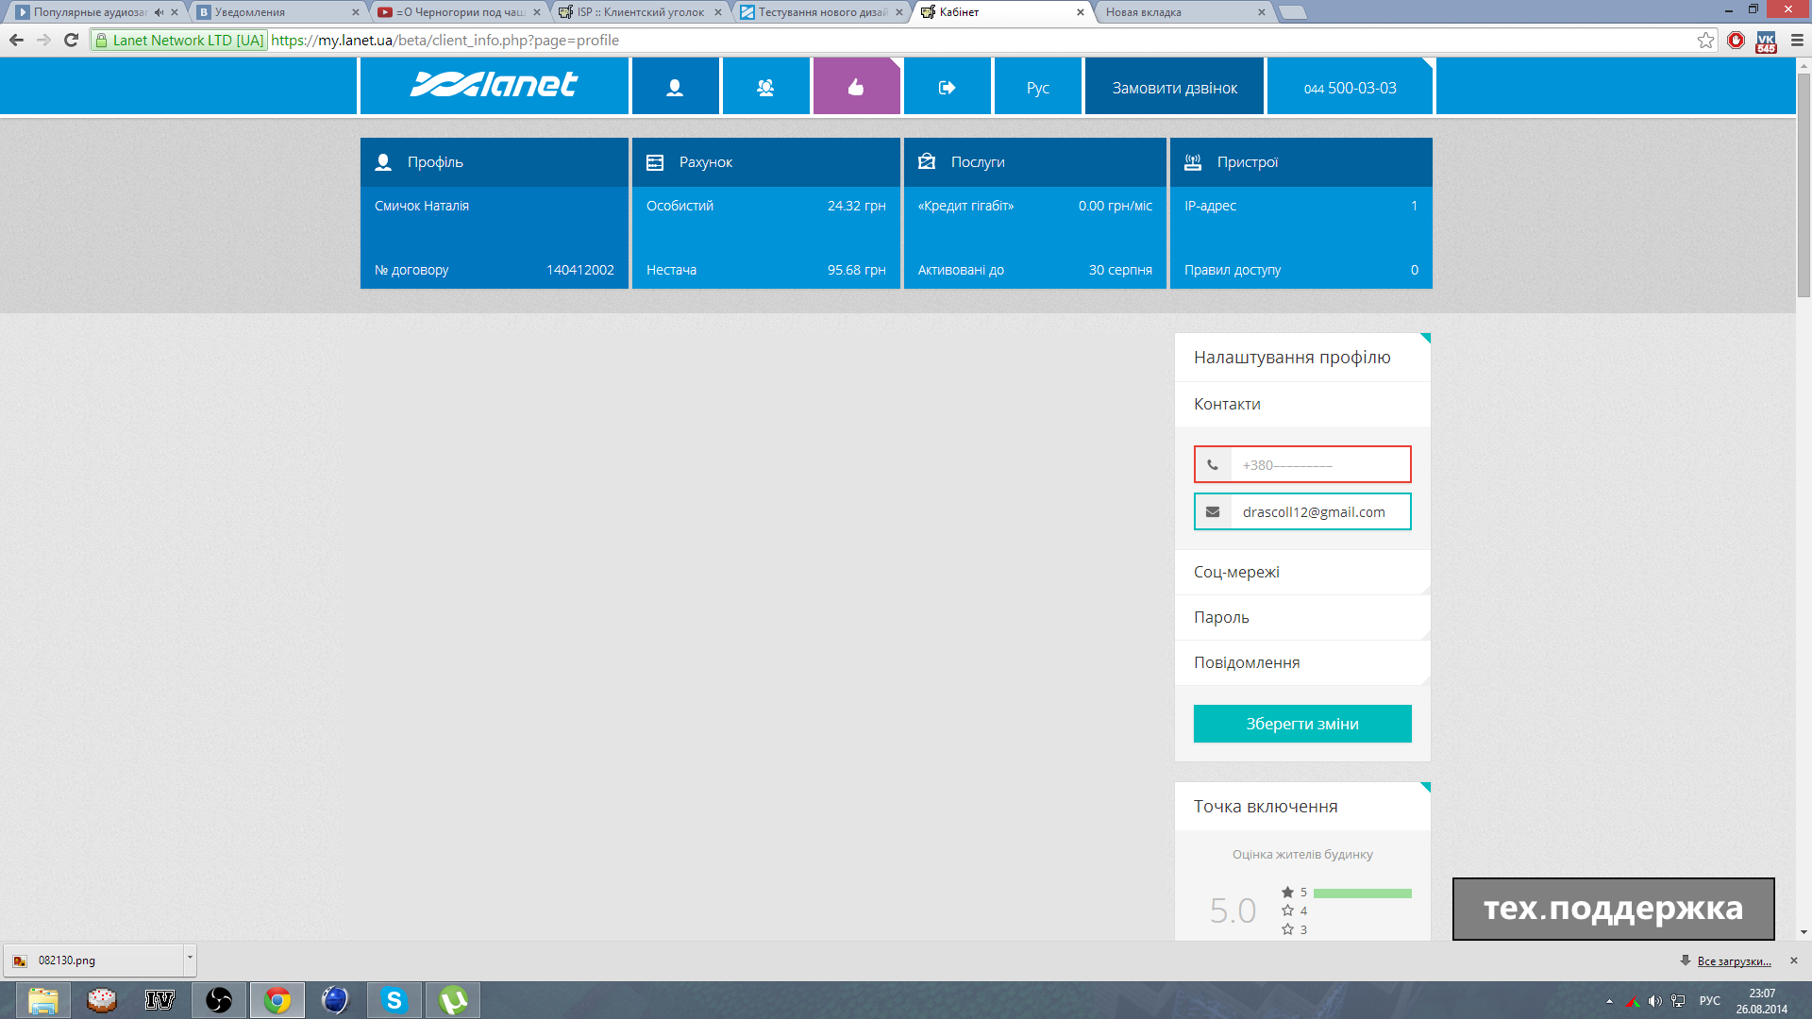Open Skype from the taskbar
The image size is (1812, 1019).
coord(394,1000)
